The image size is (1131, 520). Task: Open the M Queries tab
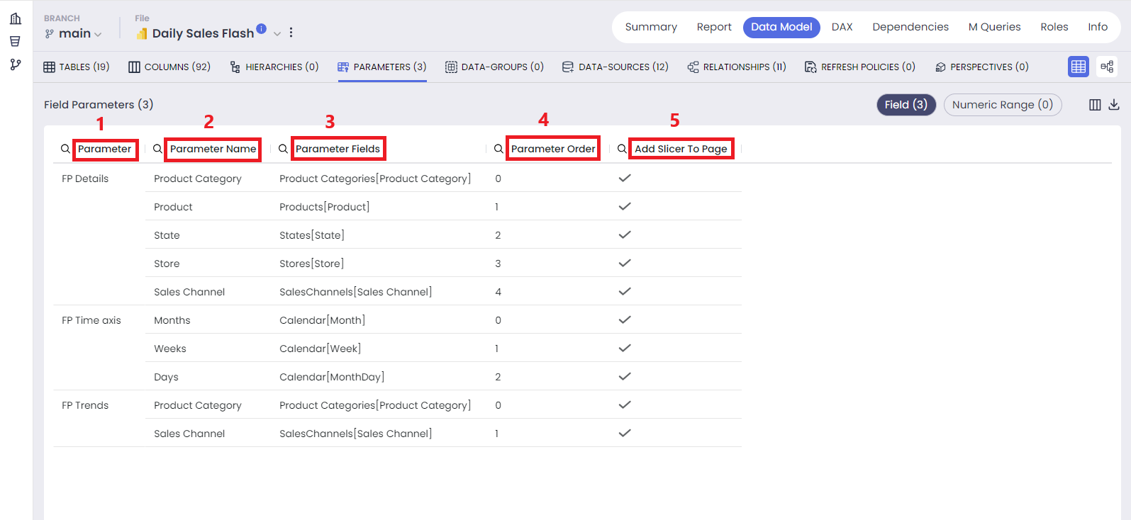tap(994, 27)
